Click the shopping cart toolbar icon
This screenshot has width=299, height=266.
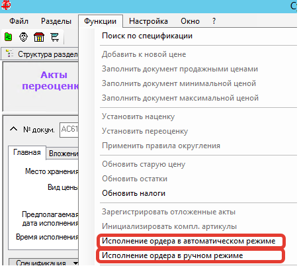55,37
